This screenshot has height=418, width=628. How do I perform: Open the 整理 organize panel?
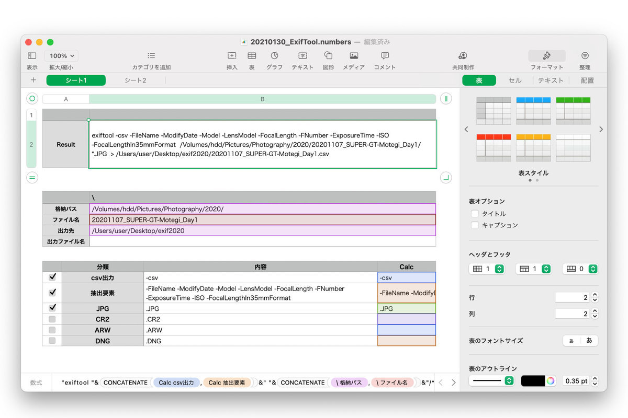point(585,55)
